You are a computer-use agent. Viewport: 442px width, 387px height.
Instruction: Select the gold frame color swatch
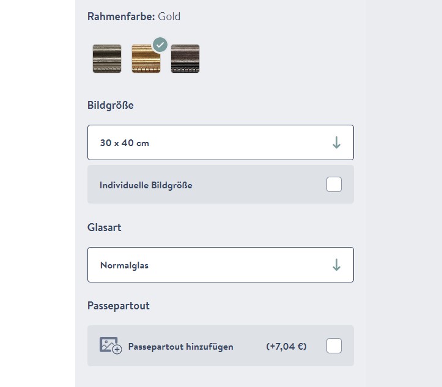[145, 60]
